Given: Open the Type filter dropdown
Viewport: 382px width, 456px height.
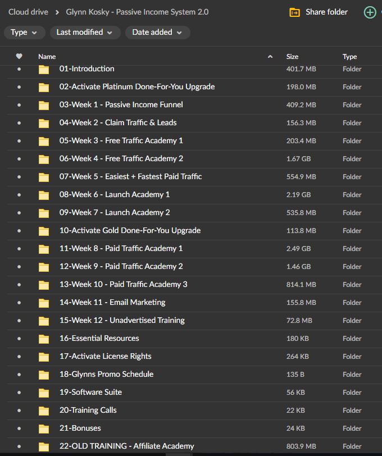Looking at the screenshot, I should coord(24,33).
